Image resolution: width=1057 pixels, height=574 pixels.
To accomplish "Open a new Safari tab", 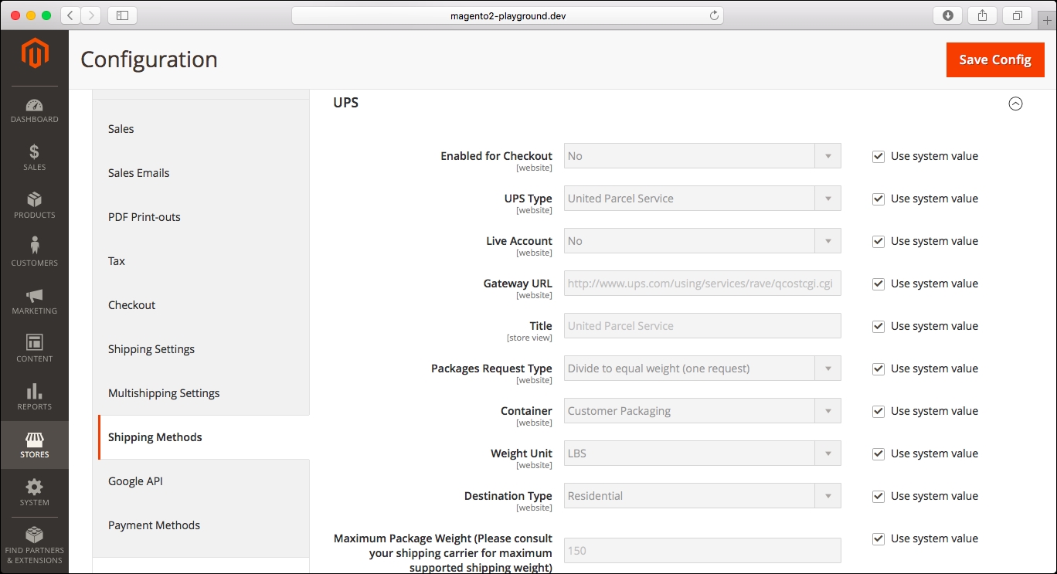I will click(x=1047, y=20).
